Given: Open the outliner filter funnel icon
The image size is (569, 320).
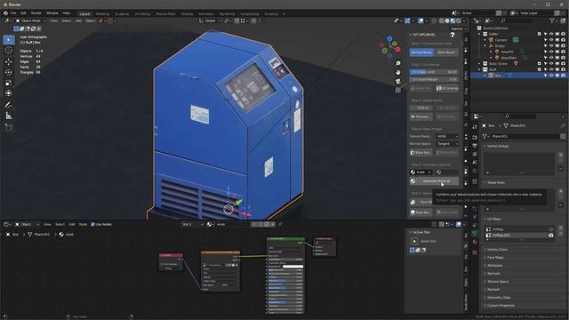Looking at the screenshot, I should point(552,20).
